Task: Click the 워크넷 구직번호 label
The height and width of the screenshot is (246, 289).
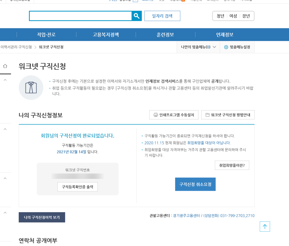Action: [x=77, y=170]
